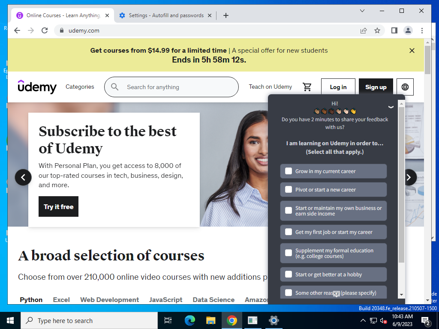Viewport: 439px width, 329px height.
Task: Toggle Chrome side panel
Action: (394, 30)
